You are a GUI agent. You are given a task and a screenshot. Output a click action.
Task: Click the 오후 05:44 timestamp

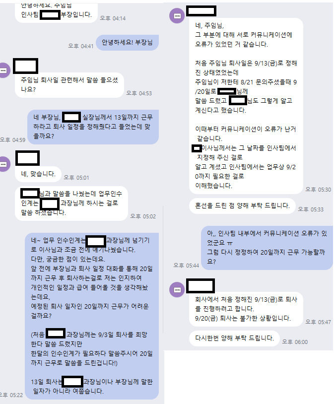pyautogui.click(x=186, y=266)
